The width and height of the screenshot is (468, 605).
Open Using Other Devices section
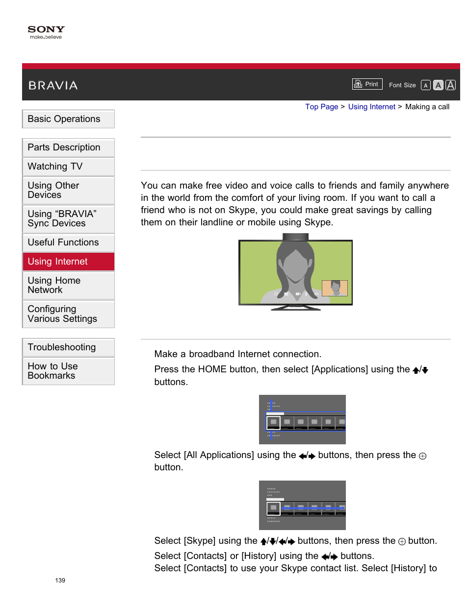pyautogui.click(x=69, y=190)
